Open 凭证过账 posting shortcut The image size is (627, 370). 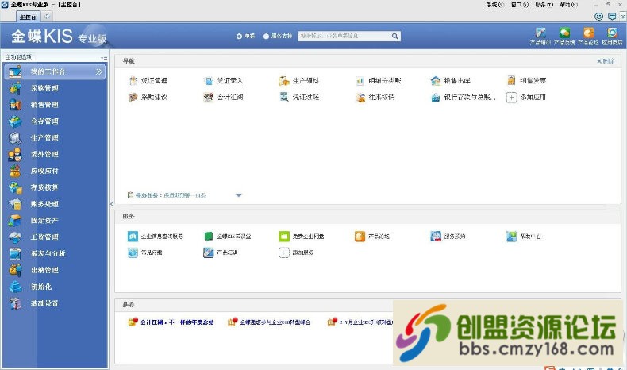(299, 97)
